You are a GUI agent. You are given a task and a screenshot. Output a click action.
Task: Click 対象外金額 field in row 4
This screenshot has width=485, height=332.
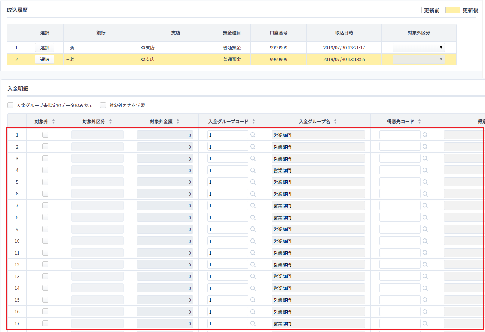(x=165, y=170)
